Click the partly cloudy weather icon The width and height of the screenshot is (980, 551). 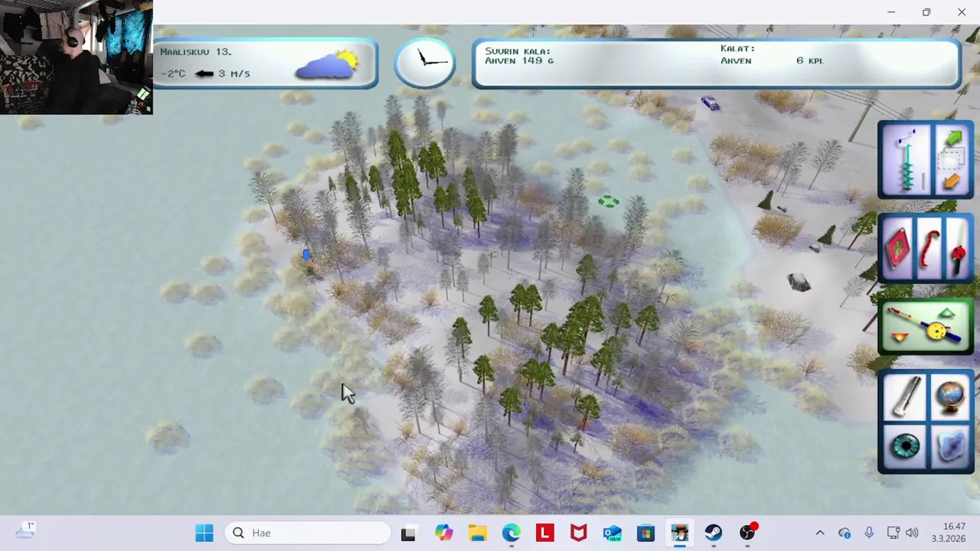[328, 64]
